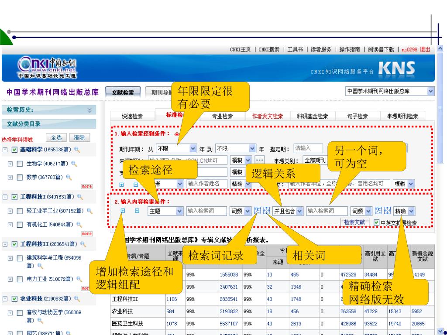The height and width of the screenshot is (335, 447).
Task: Click the page scrollbar up arrow
Action: [x=440, y=49]
